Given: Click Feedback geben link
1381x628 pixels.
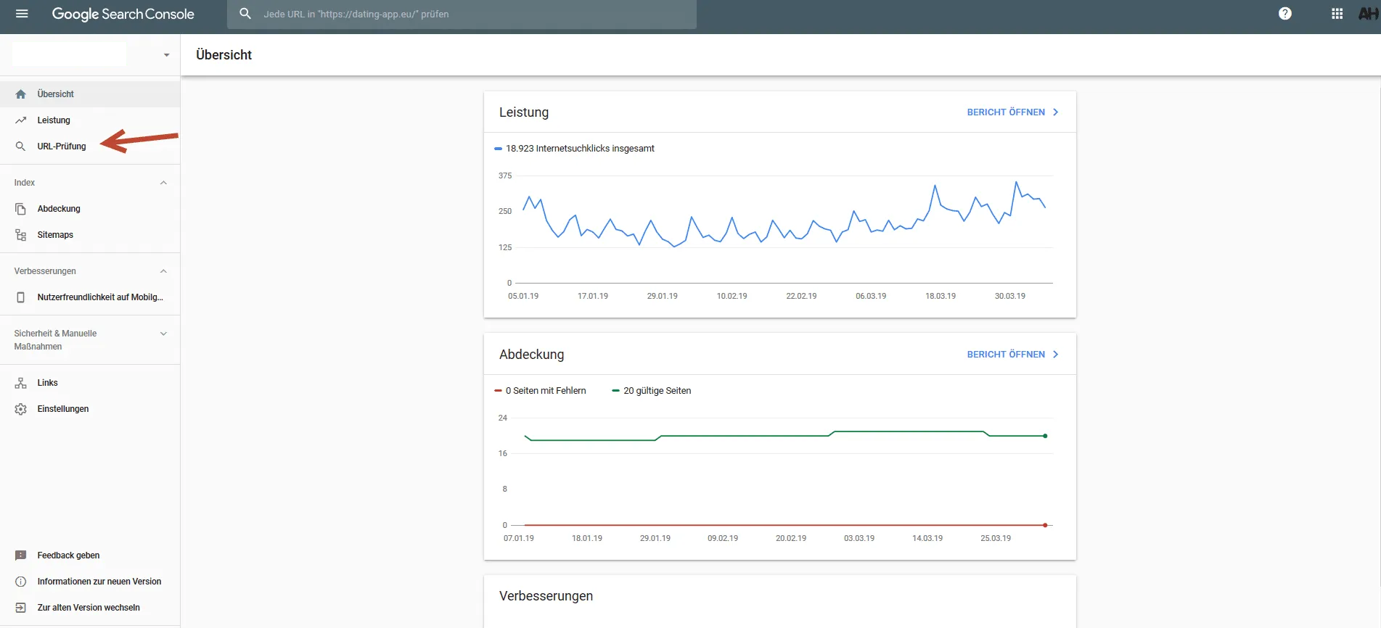Looking at the screenshot, I should (x=68, y=555).
